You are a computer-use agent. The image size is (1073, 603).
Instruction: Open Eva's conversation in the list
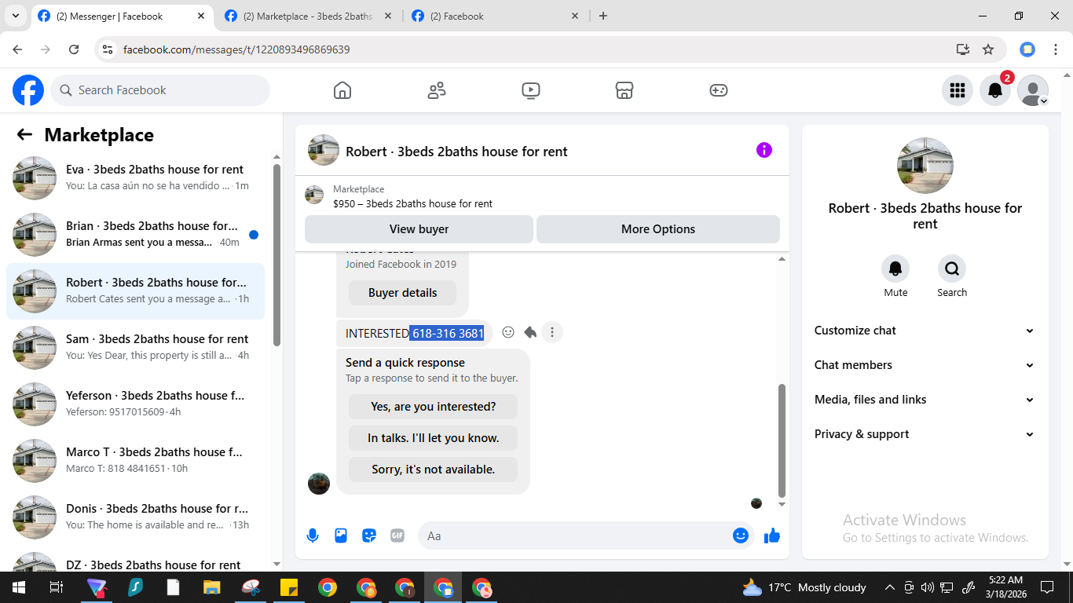click(136, 178)
